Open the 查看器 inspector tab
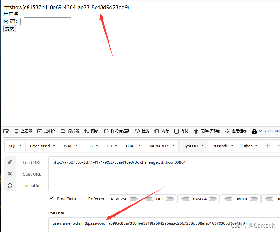The height and width of the screenshot is (232, 280). click(x=23, y=131)
